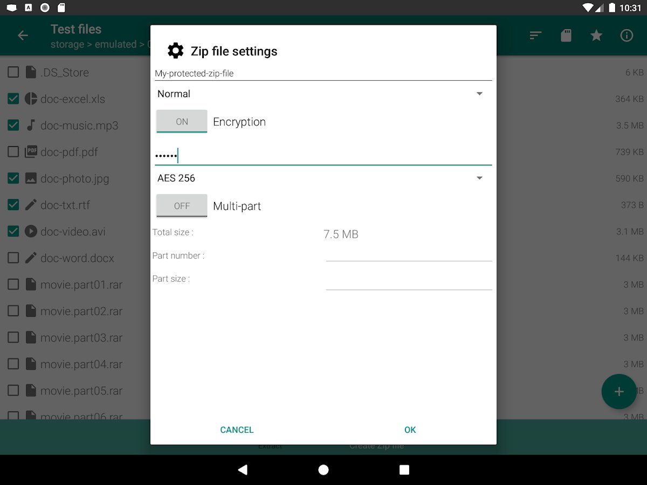Viewport: 647px width, 485px height.
Task: Click the file icon of movie.part05.rar
Action: tap(31, 390)
